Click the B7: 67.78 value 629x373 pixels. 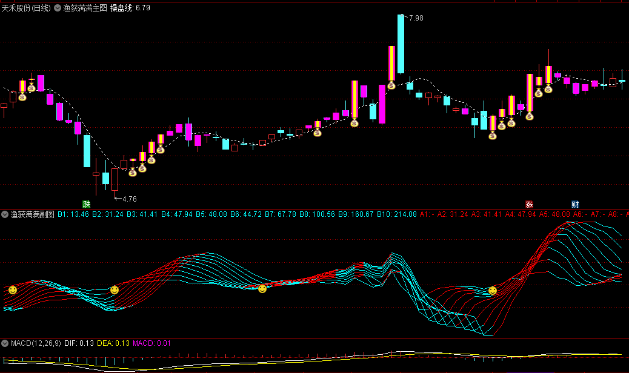pyautogui.click(x=281, y=214)
